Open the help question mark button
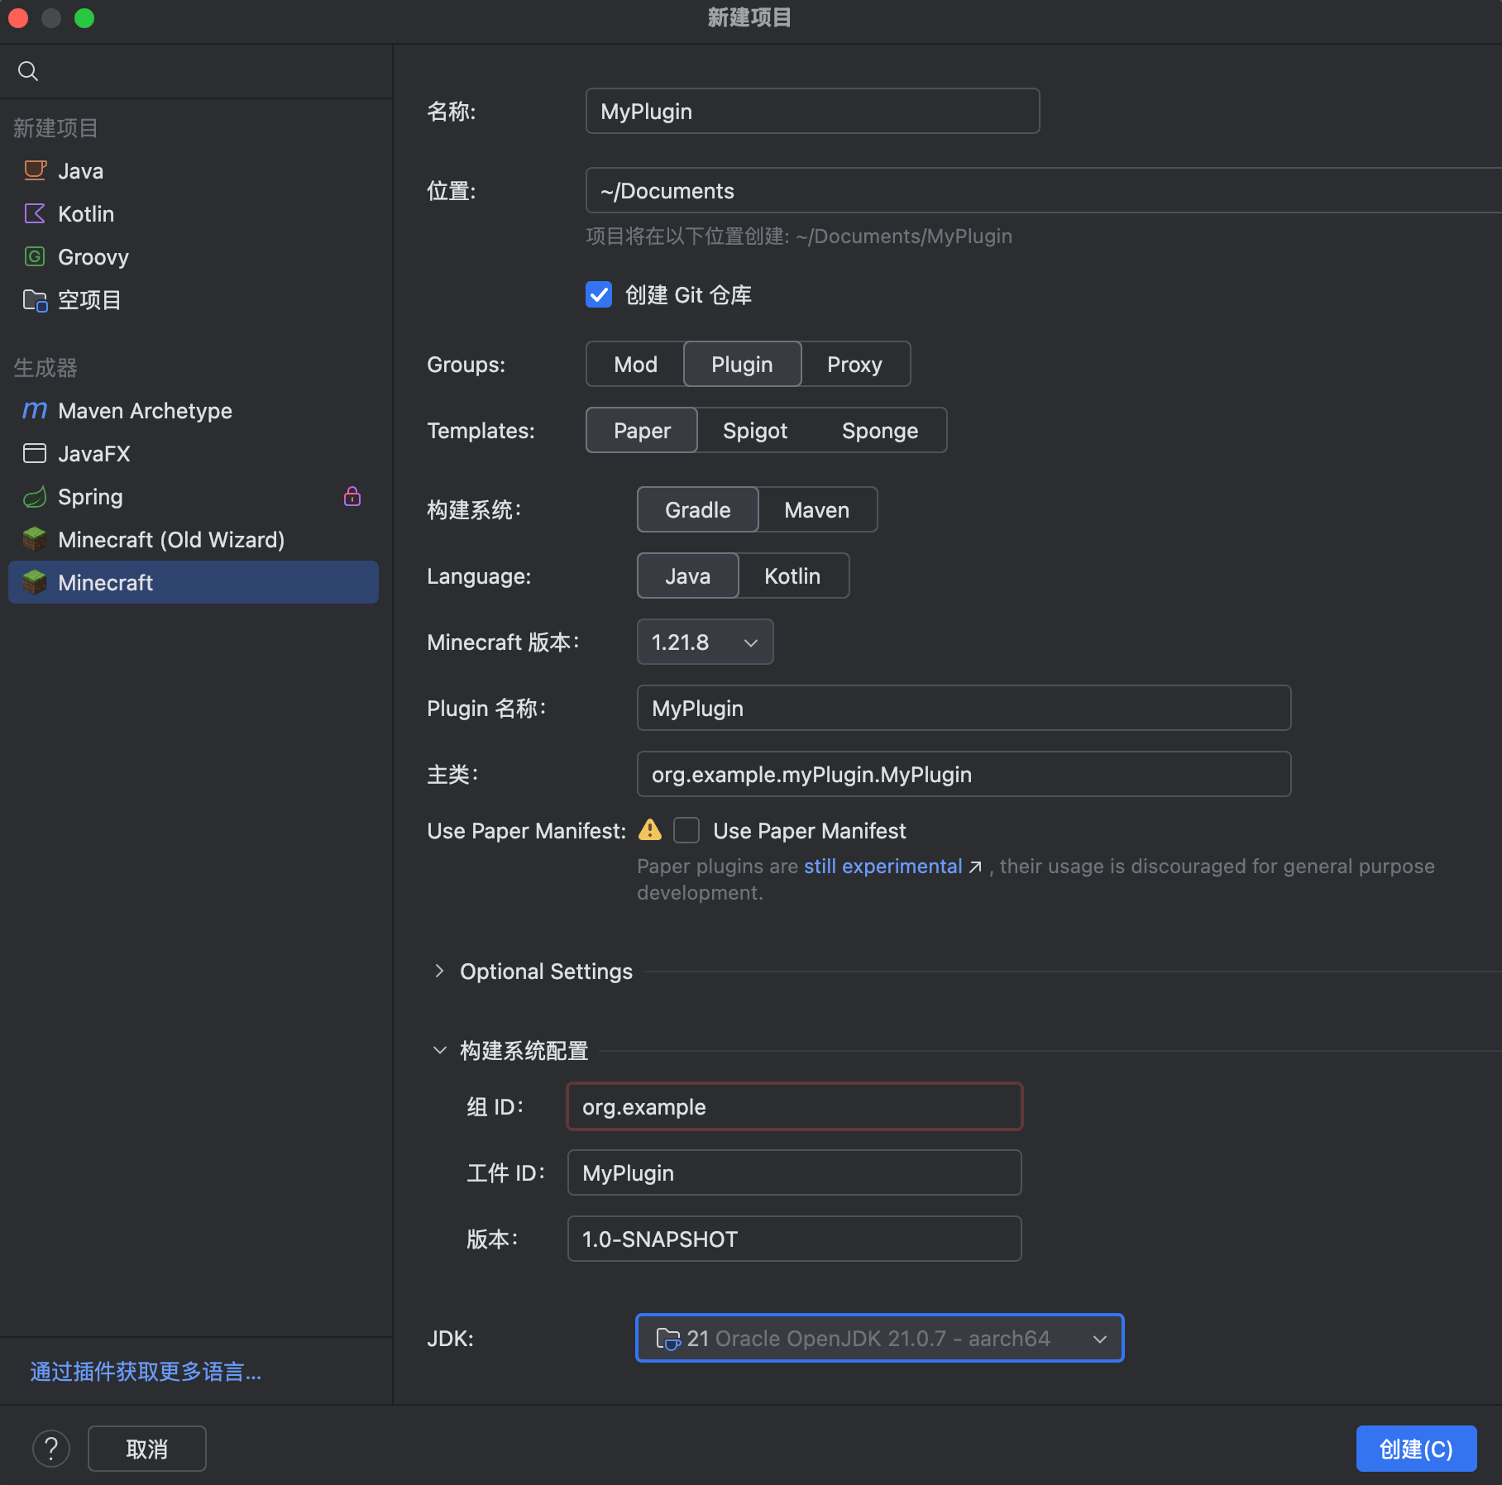Screen dimensions: 1502x1485 [51, 1449]
